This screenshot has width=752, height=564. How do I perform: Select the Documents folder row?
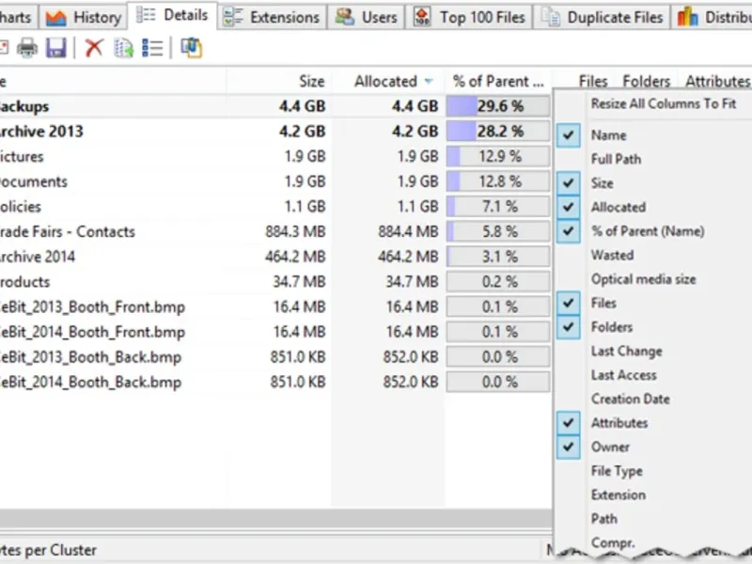click(x=275, y=181)
